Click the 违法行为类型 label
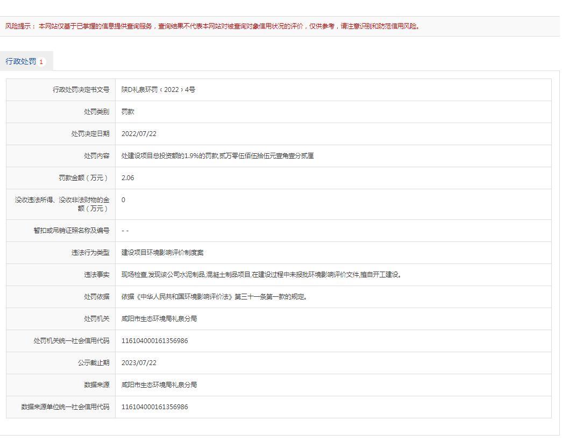Viewport: 562px width, 442px height. 90,253
